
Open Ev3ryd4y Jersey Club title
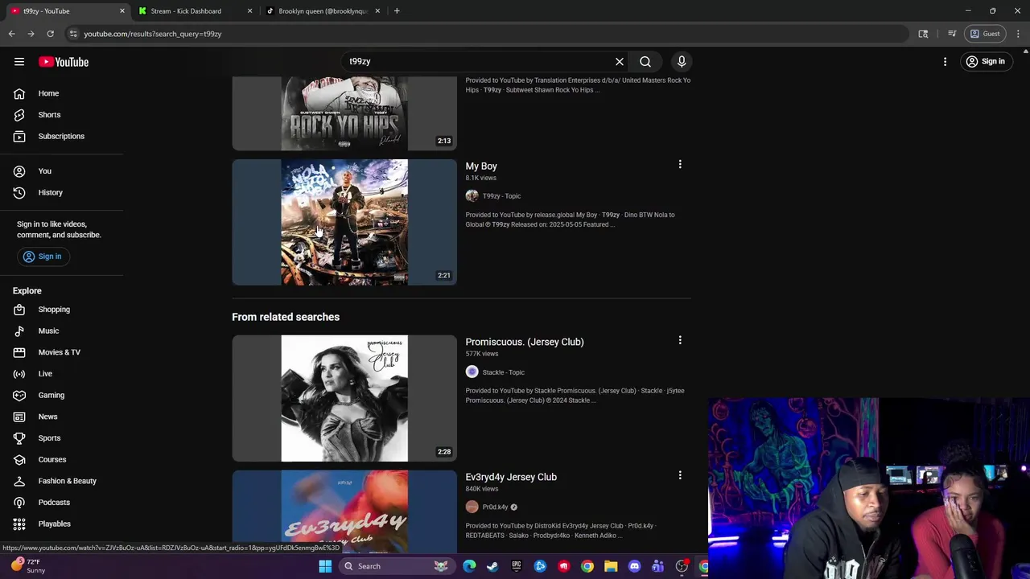click(x=511, y=477)
